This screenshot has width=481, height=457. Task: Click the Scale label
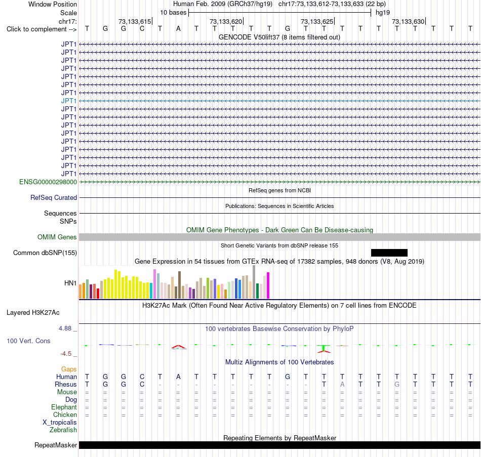tap(68, 13)
